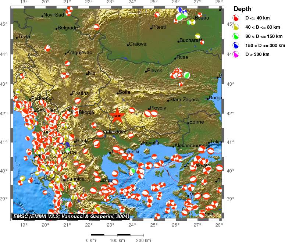285x242 pixels.
Task: Click the yellow focal mechanism northeast of Bucharest
Action: [197, 36]
